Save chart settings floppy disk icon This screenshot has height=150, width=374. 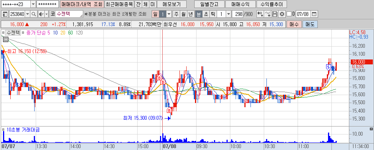point(275,14)
